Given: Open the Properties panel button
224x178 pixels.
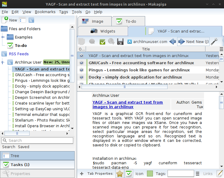Looking at the screenshot, I should (x=37, y=174).
